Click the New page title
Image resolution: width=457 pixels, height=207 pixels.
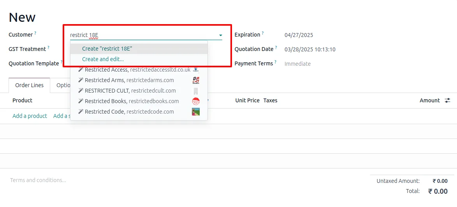(x=22, y=18)
